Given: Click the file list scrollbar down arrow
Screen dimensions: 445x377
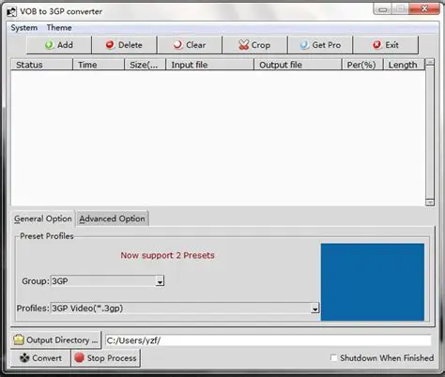Looking at the screenshot, I should (430, 203).
